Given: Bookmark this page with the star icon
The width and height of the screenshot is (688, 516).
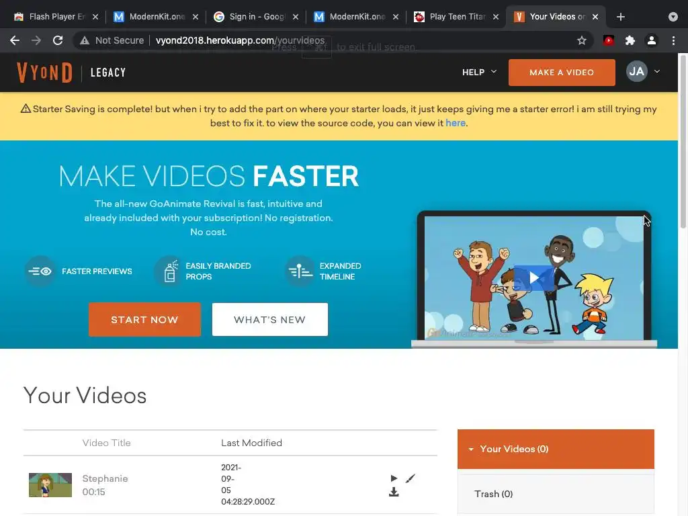Looking at the screenshot, I should pyautogui.click(x=582, y=40).
